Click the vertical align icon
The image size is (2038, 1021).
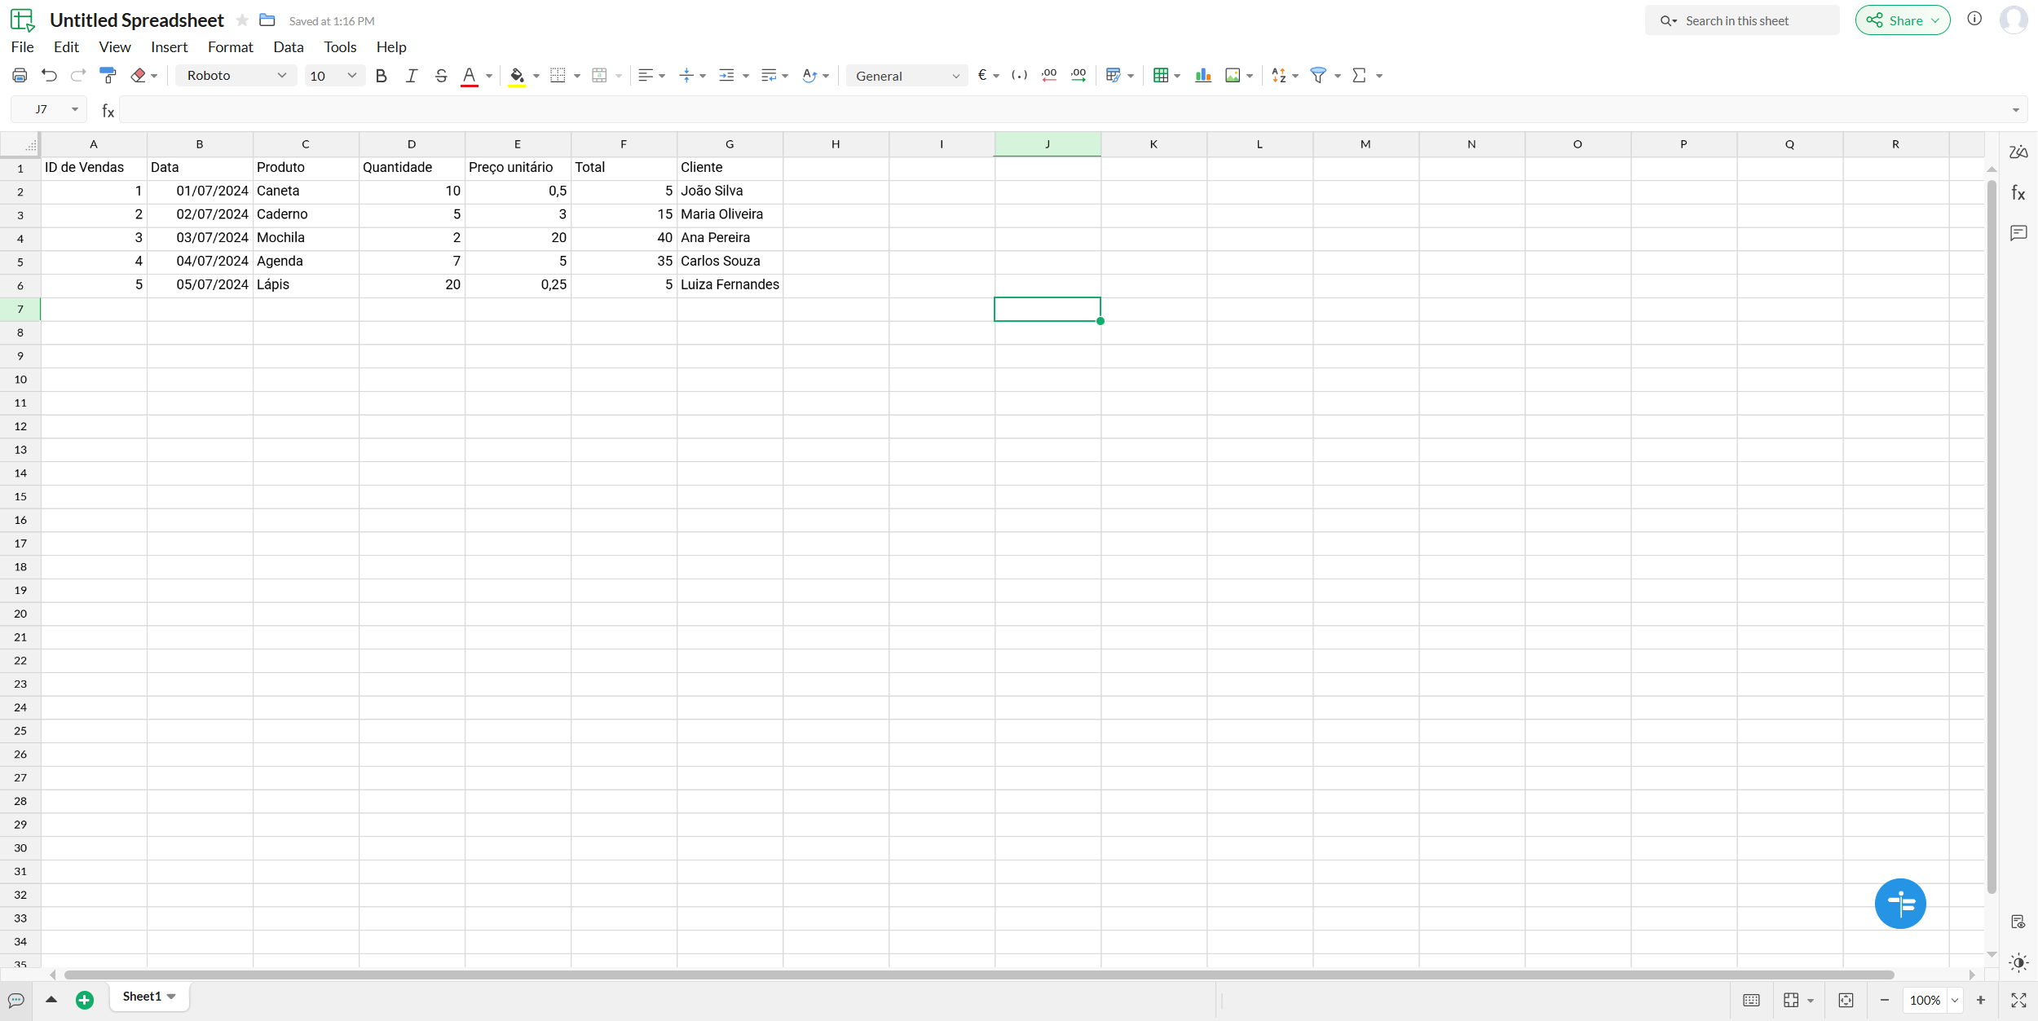[x=686, y=76]
